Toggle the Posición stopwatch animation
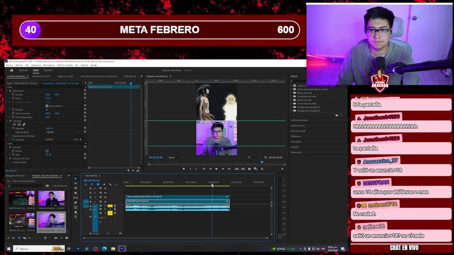This screenshot has width=454, height=255. click(x=13, y=95)
